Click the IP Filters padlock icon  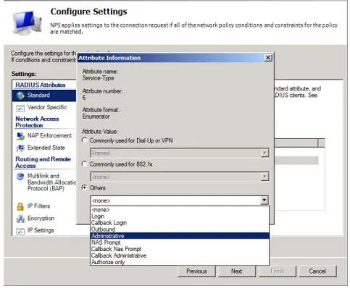[x=20, y=206]
